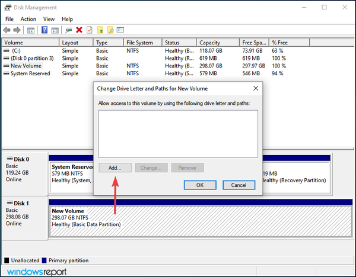The image size is (356, 277).
Task: Sort by the Capacity column header
Action: (x=218, y=43)
